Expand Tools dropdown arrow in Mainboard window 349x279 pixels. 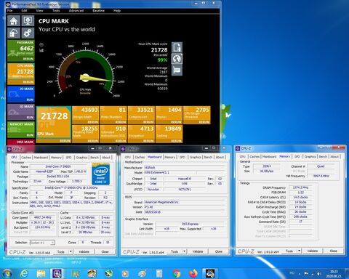tap(185, 251)
